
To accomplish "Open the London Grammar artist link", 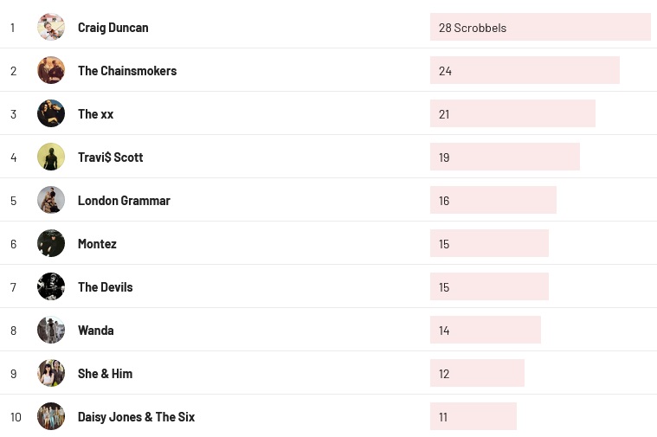I will click(x=124, y=201).
